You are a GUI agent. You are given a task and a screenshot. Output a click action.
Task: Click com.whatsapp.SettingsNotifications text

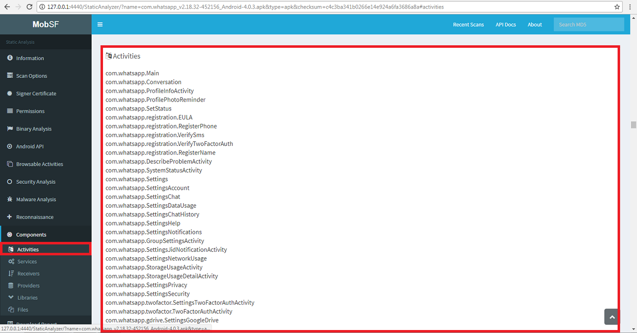154,232
